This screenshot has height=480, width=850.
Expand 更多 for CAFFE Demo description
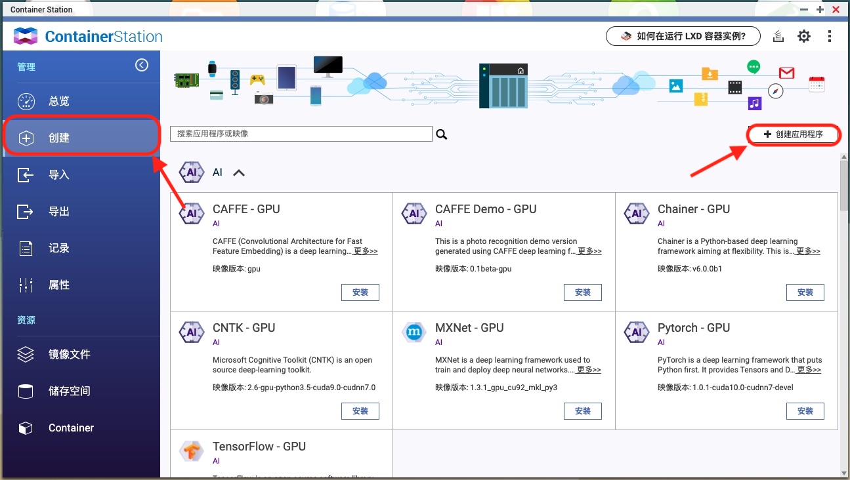click(589, 251)
